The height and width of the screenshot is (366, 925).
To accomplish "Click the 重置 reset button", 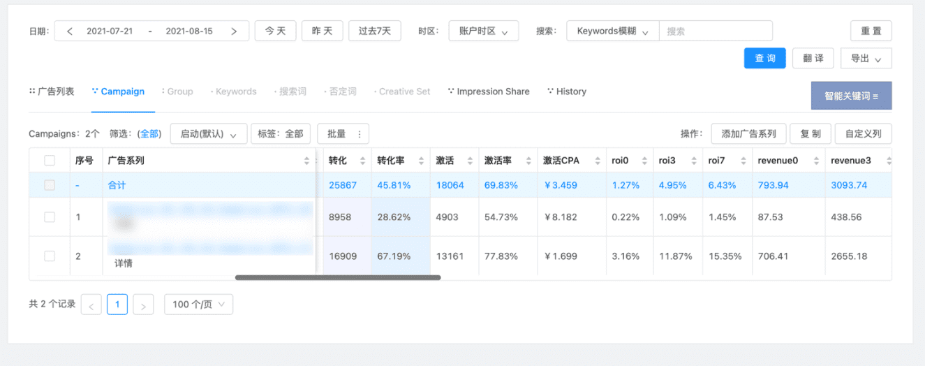I will pyautogui.click(x=871, y=31).
